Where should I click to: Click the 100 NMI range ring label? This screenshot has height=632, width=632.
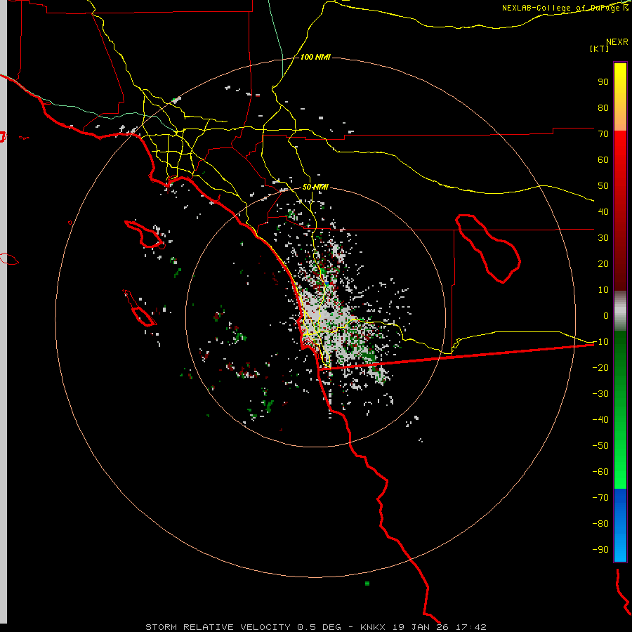click(315, 58)
